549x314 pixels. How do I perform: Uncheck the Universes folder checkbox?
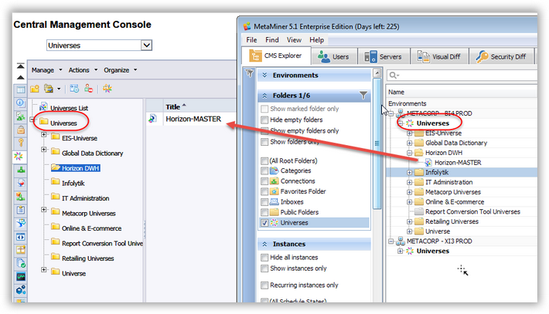264,223
